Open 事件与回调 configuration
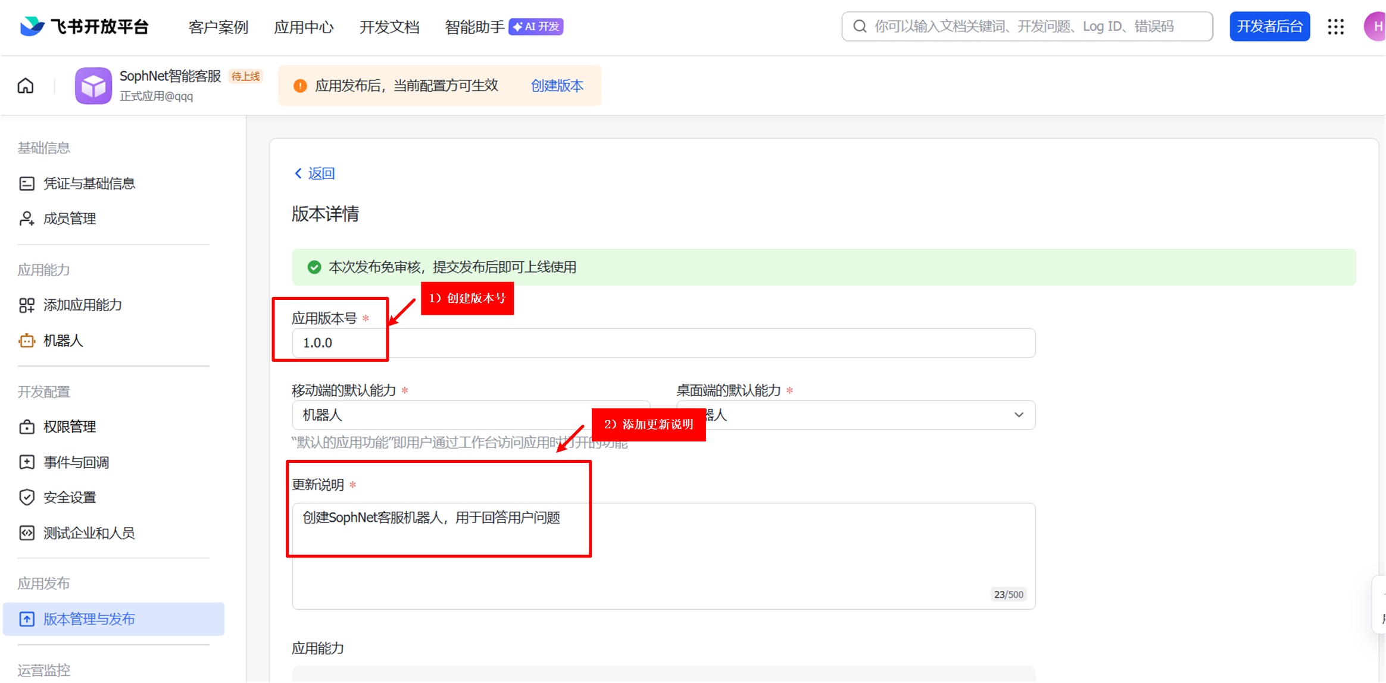This screenshot has height=683, width=1386. tap(76, 462)
